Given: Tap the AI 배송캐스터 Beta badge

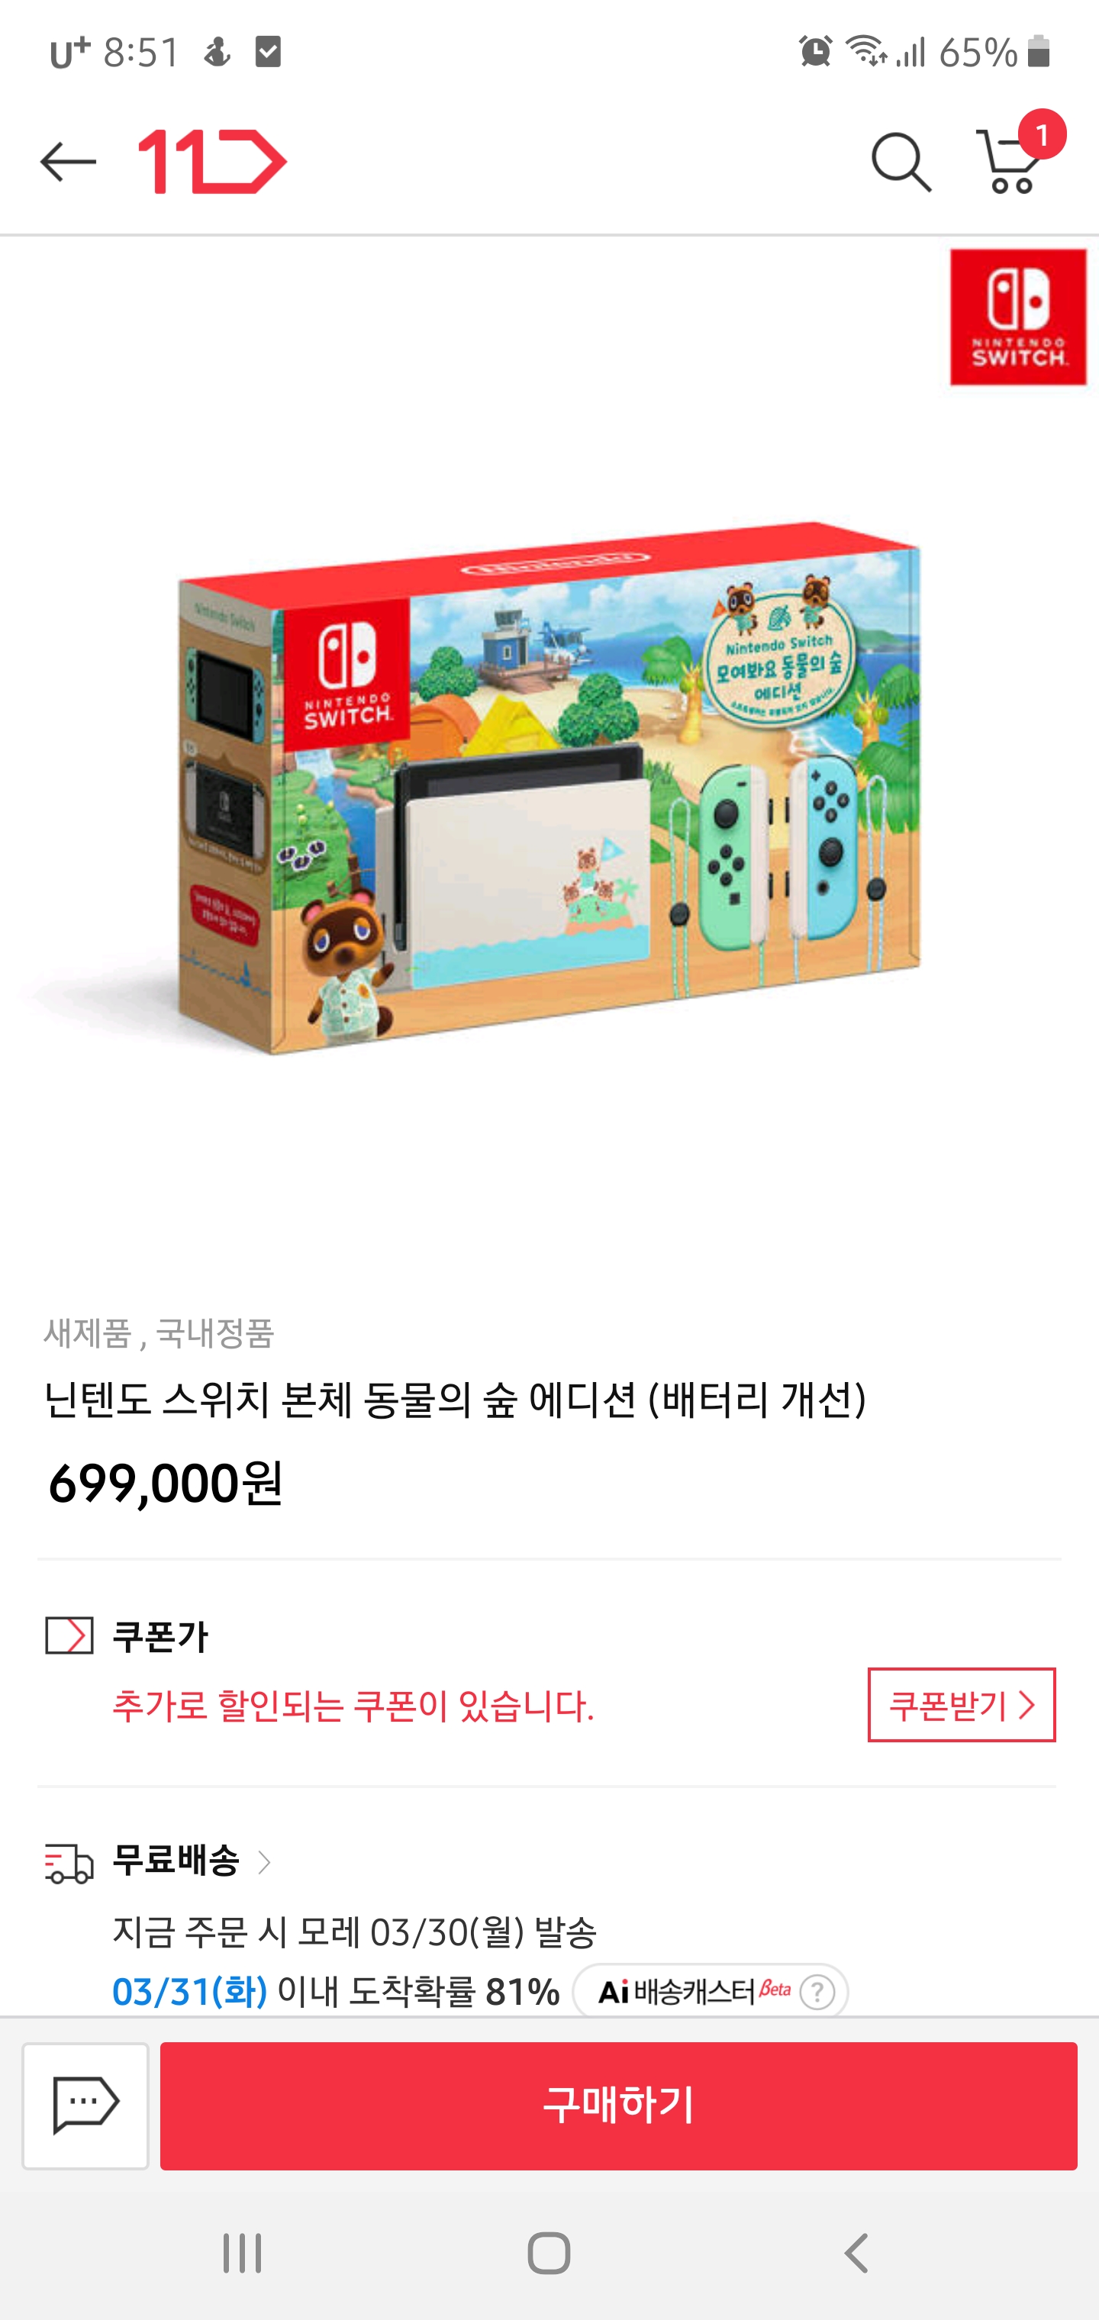Looking at the screenshot, I should pos(710,1991).
